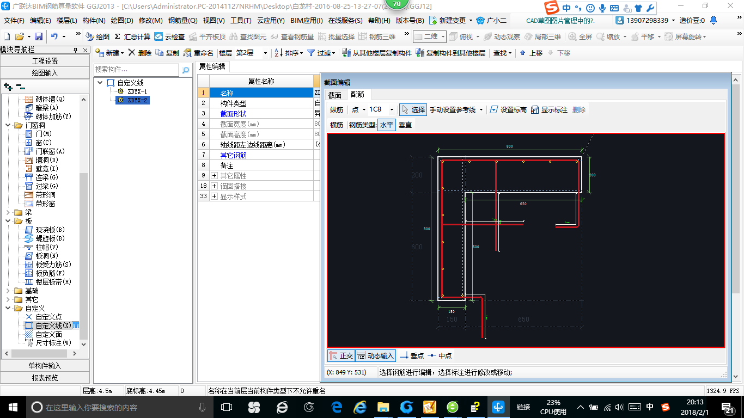The image size is (744, 418).
Task: Expand 其它属性 property group
Action: [215, 176]
